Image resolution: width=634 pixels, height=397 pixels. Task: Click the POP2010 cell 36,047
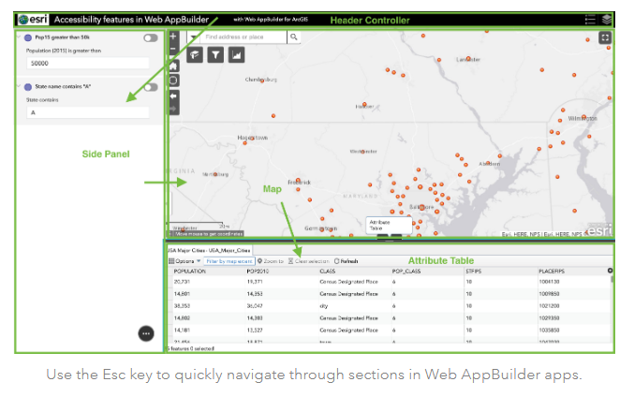click(255, 306)
